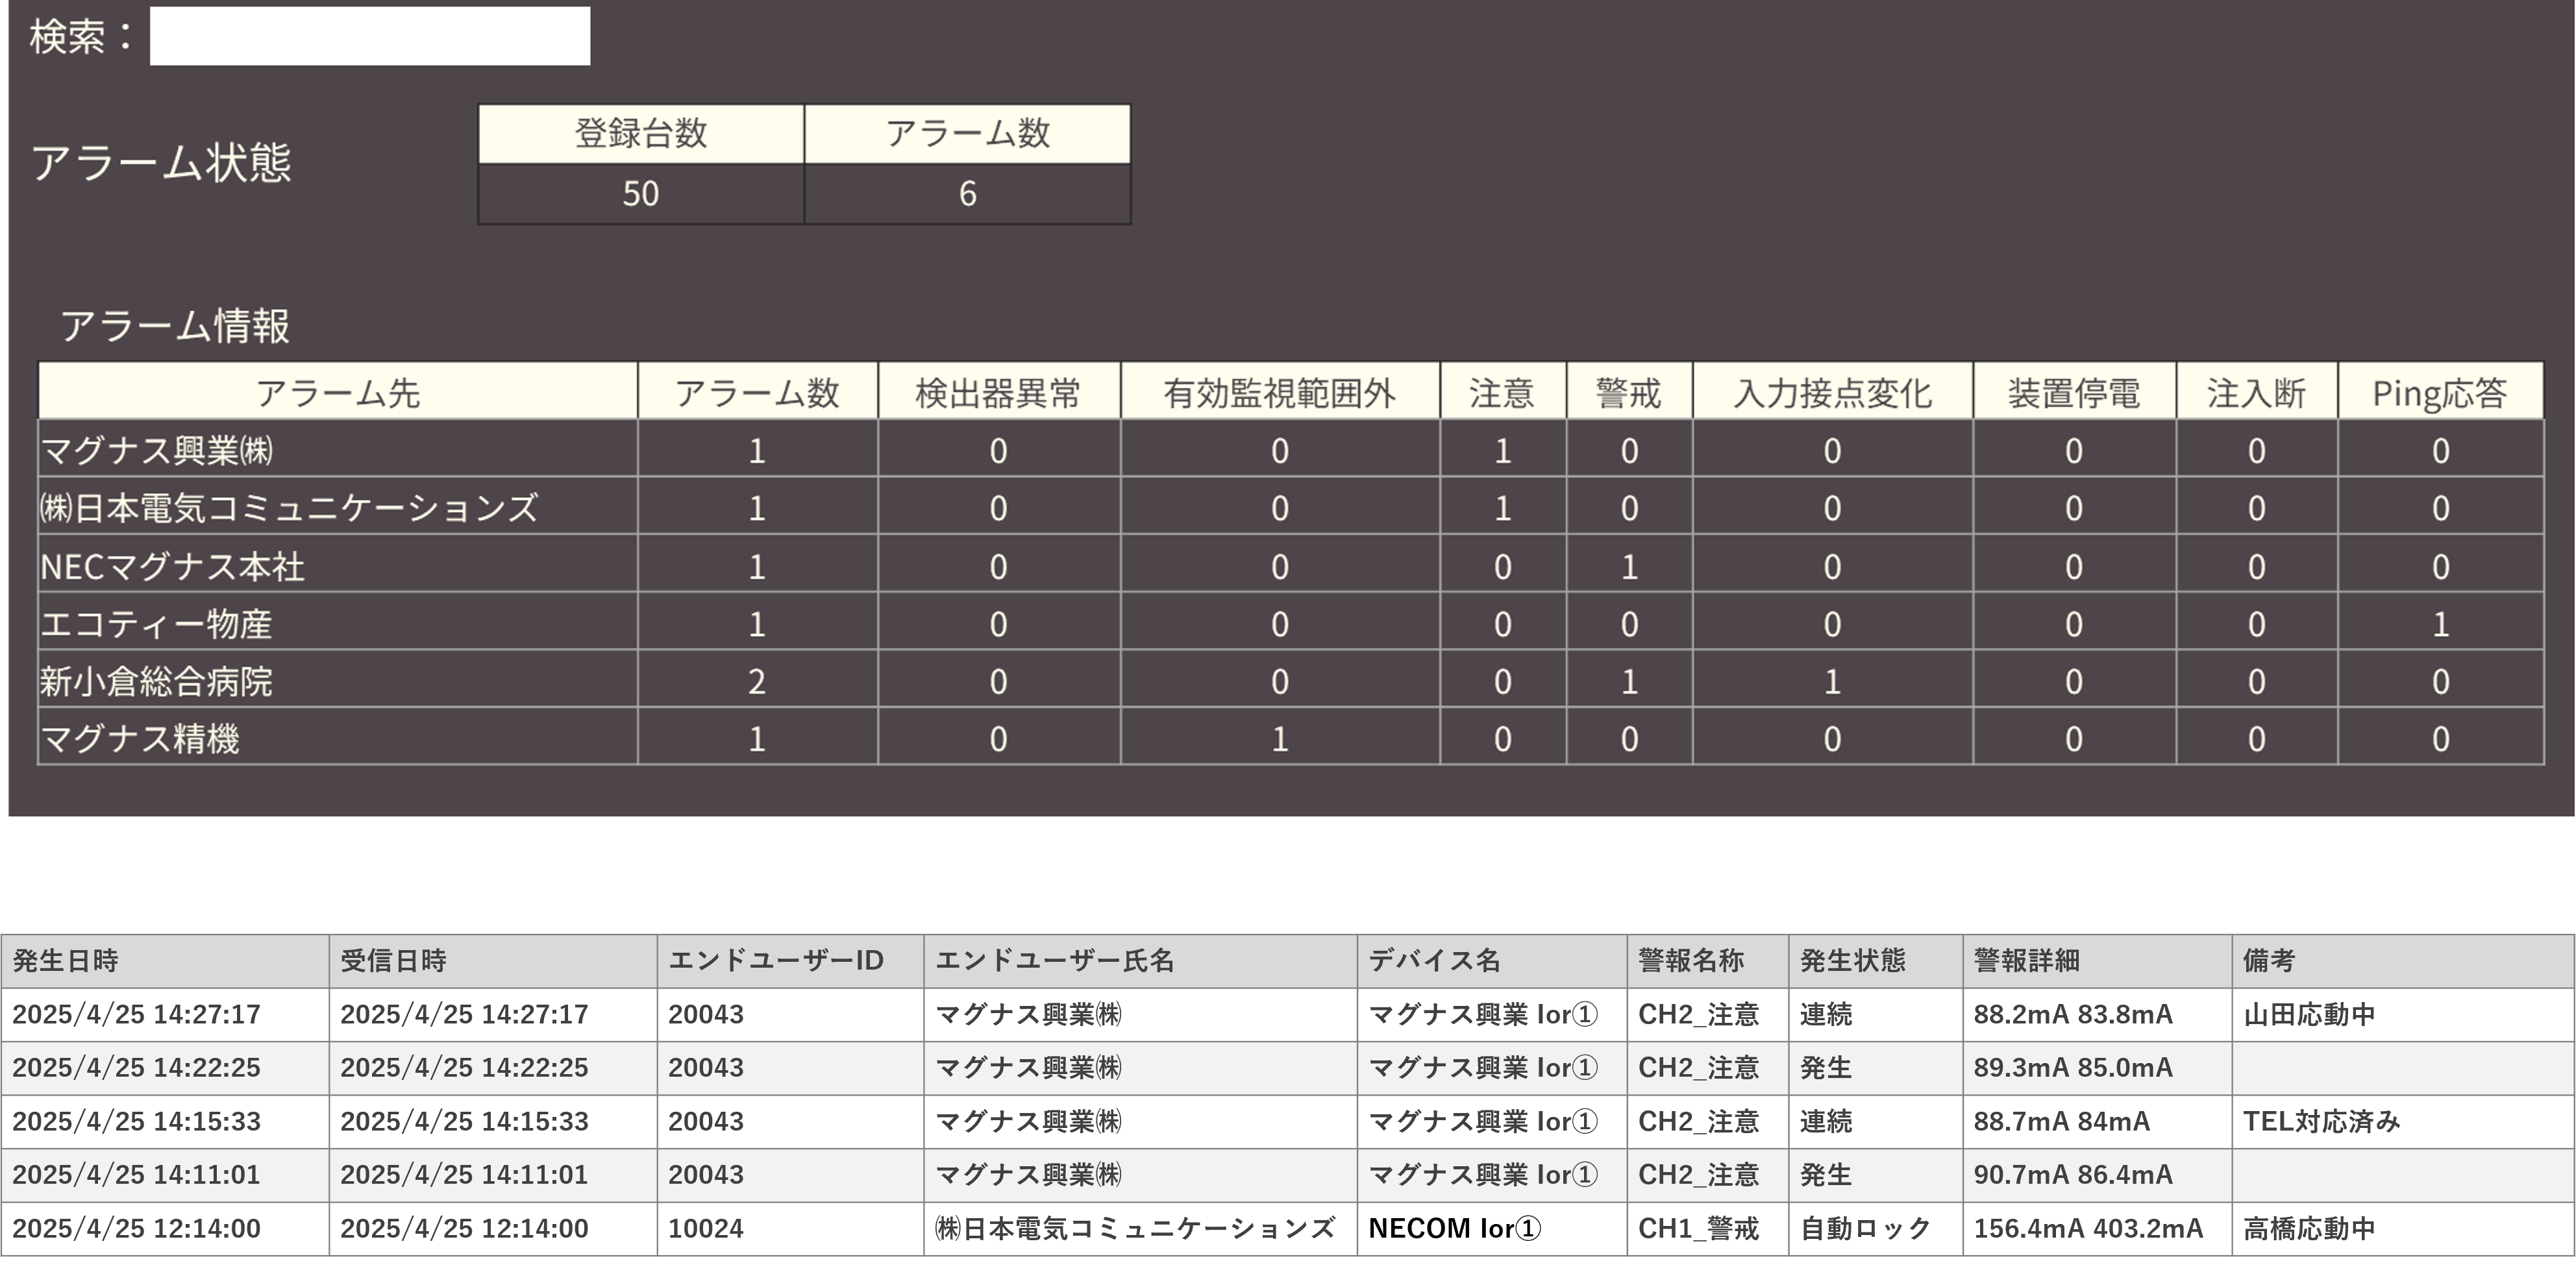Click the 備考 column header
Viewport: 2576px width, 1261px height.
pos(2403,961)
